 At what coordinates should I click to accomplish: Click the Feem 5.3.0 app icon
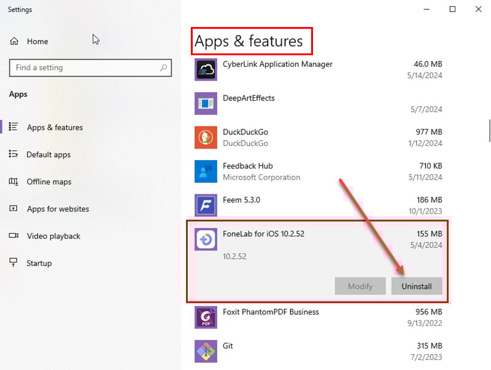pyautogui.click(x=206, y=206)
